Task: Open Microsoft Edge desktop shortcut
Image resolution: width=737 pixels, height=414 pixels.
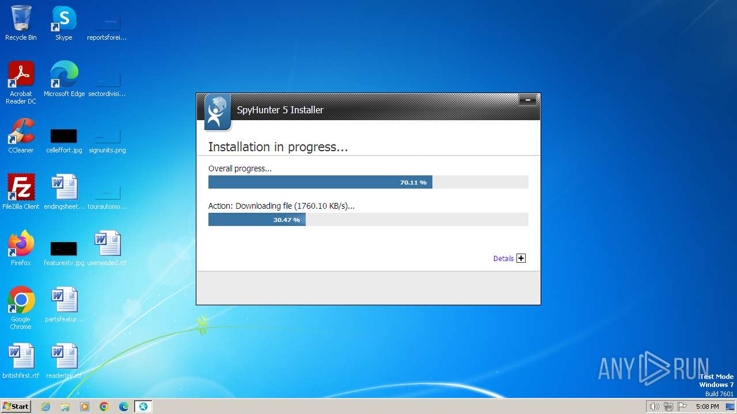Action: pos(64,79)
